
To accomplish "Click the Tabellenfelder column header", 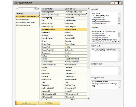I will tap(53, 9).
